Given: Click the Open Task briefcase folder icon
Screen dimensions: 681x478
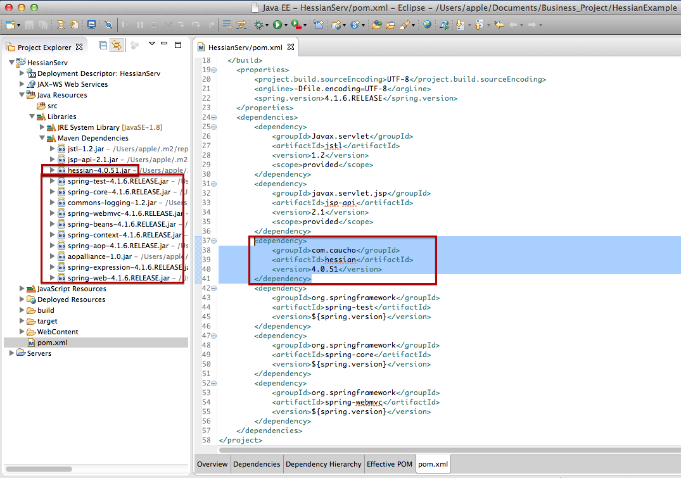Looking at the screenshot, I should coord(390,25).
